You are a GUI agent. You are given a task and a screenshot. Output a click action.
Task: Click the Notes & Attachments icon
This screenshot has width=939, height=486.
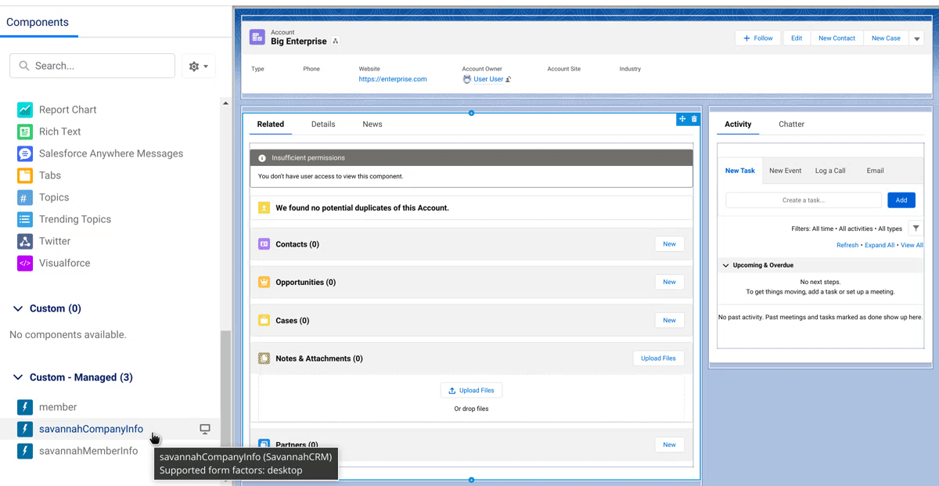(264, 358)
